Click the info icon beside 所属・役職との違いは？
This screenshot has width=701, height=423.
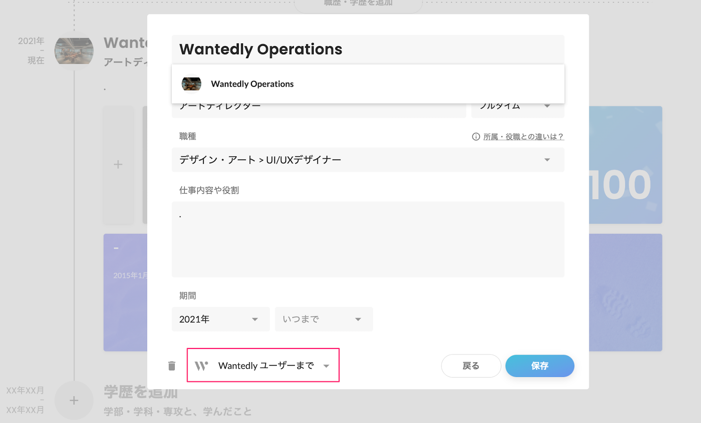(x=476, y=137)
